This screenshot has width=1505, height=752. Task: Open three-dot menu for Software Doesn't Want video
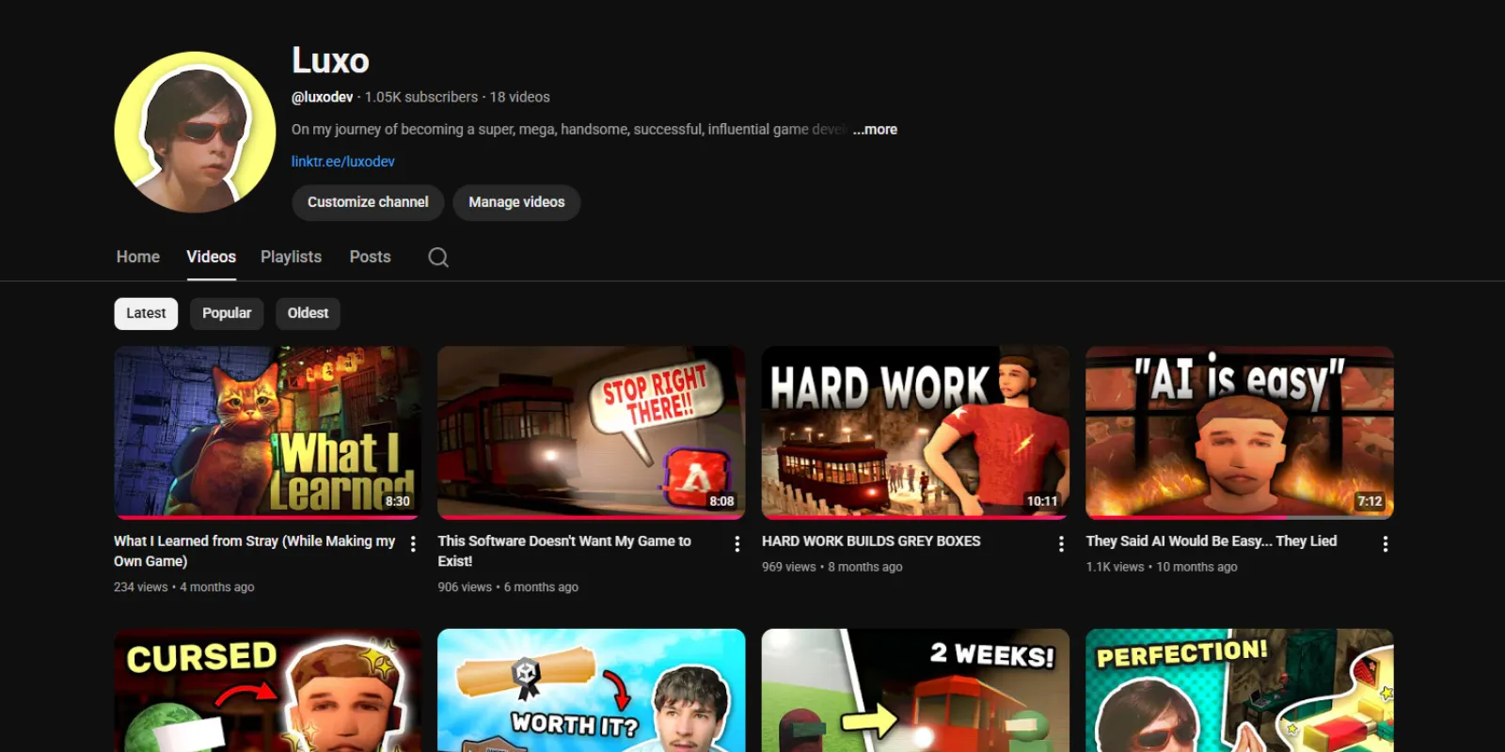(x=737, y=543)
